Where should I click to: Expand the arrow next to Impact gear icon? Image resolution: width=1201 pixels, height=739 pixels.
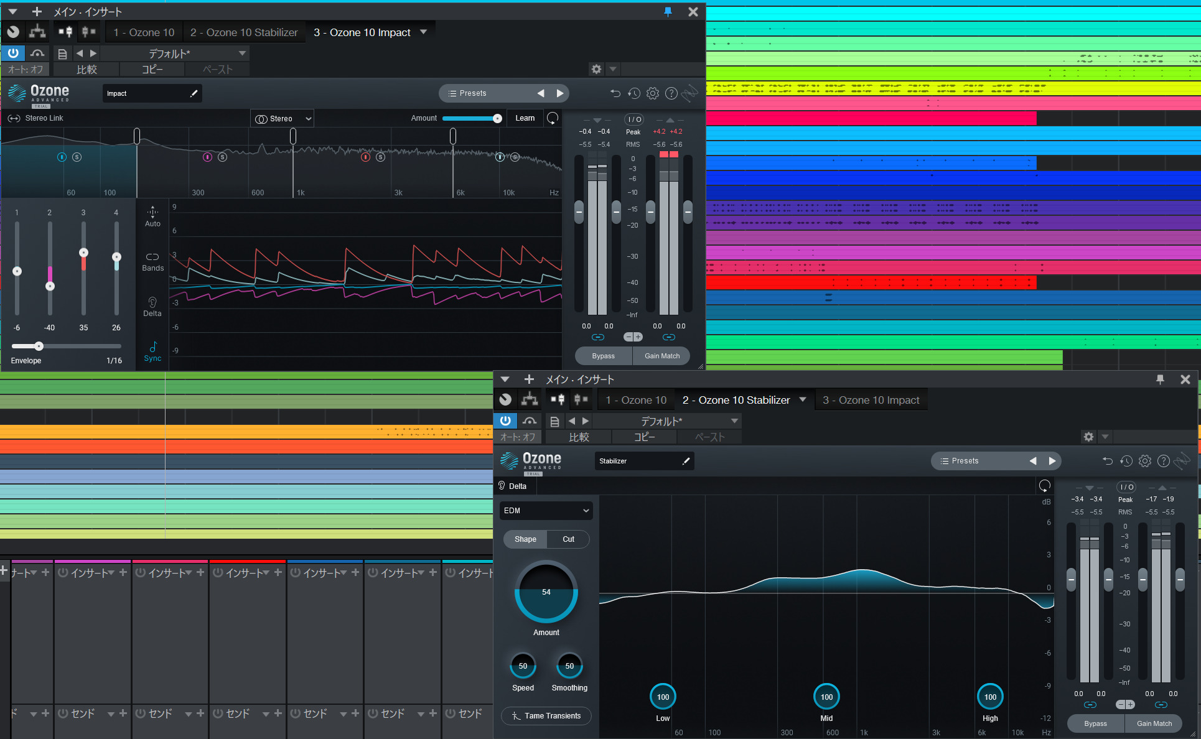coord(613,69)
